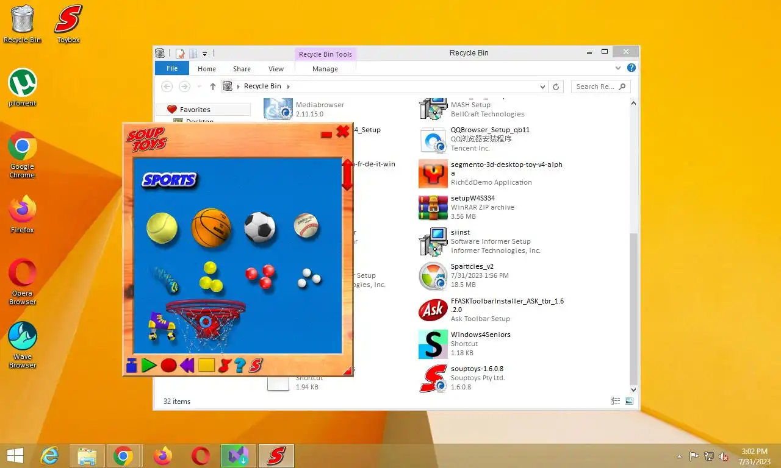
Task: Expand address bar history dropdown
Action: 542,87
